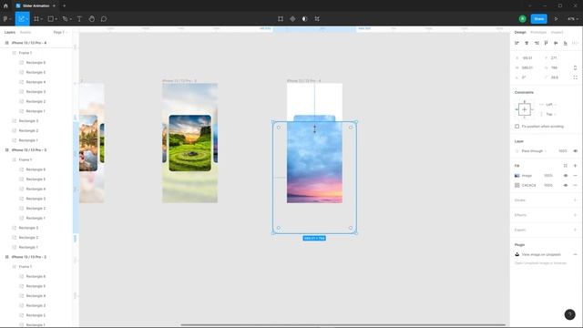Open the Pen tools dropdown arrow
The image size is (583, 328).
tap(71, 19)
